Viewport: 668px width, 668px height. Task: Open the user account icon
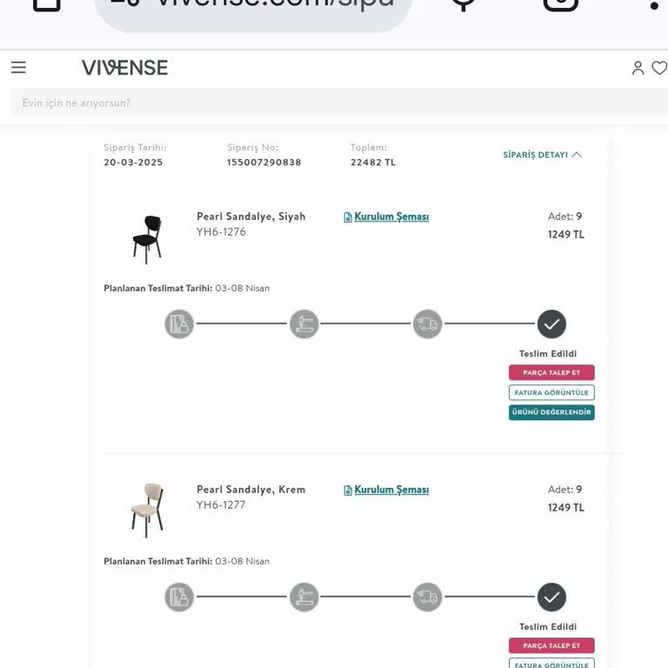click(x=638, y=68)
